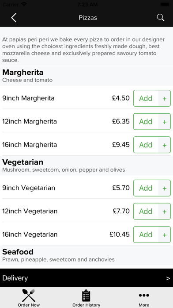Tap plus icon for 12inch Margherita
Viewport: 173px width, 308px height.
click(165, 122)
